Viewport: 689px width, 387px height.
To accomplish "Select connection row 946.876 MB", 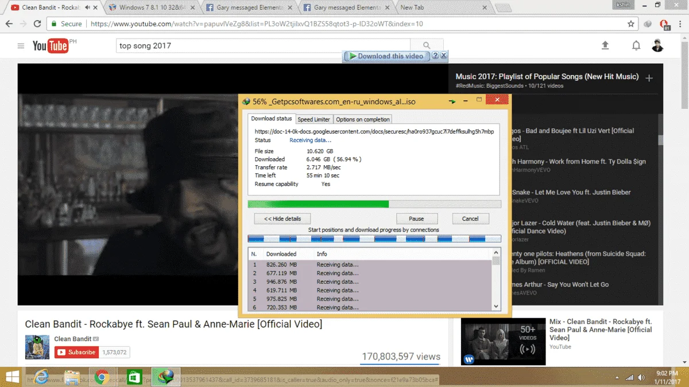I will click(370, 282).
